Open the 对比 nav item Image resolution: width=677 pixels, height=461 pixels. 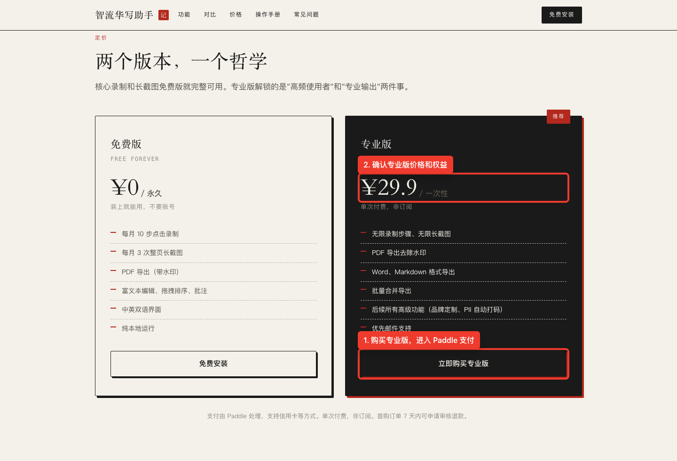point(210,15)
